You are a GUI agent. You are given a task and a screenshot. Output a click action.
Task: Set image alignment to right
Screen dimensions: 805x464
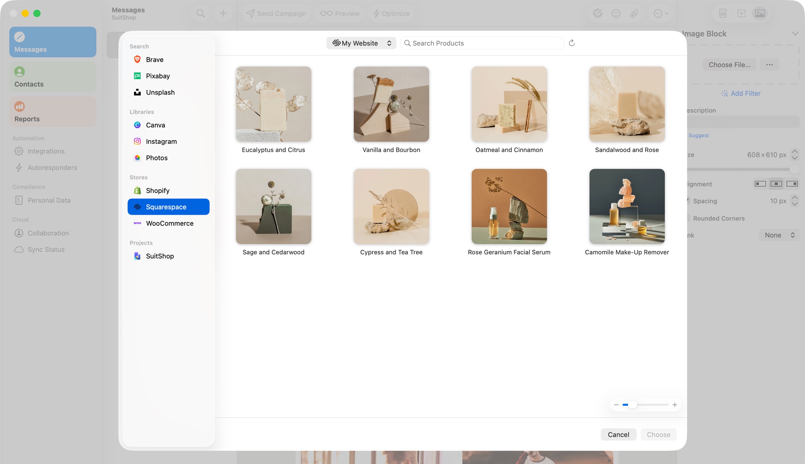(792, 184)
